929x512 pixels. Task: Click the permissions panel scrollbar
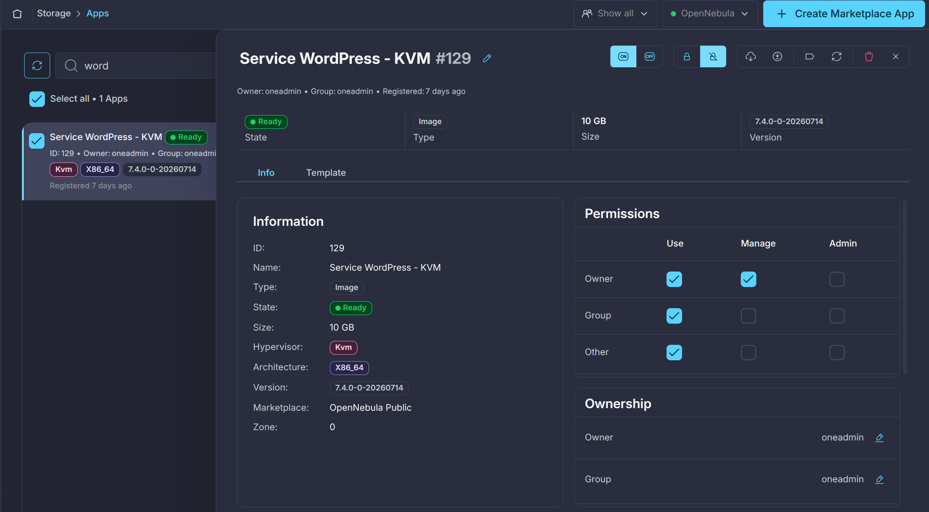tap(905, 287)
